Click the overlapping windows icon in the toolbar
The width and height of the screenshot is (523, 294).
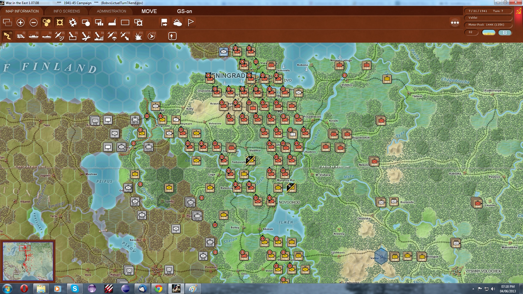(7, 22)
